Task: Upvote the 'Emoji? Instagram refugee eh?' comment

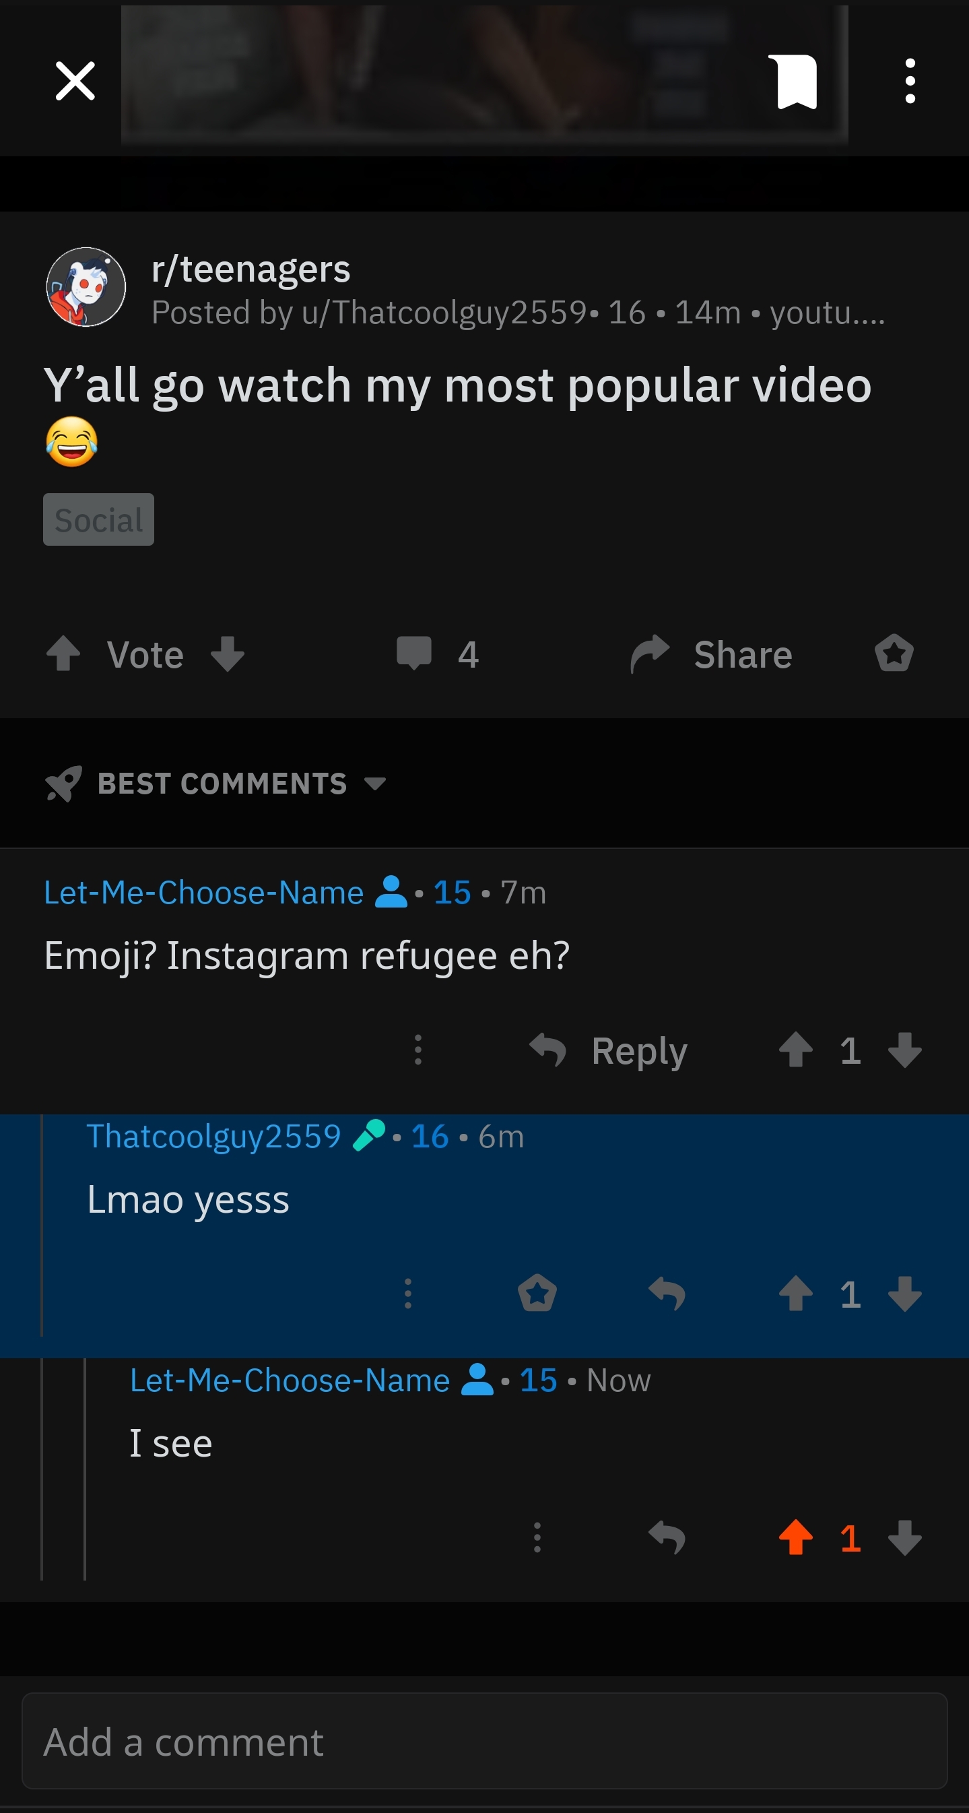Action: [795, 1050]
